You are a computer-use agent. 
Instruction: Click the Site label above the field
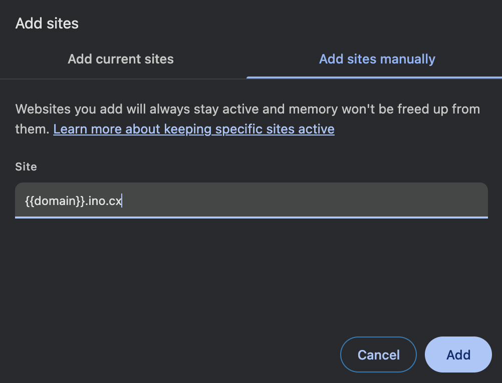[26, 167]
